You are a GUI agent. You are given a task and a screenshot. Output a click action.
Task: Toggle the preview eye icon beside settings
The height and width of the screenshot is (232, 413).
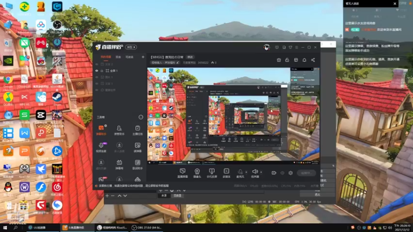[x=282, y=173]
